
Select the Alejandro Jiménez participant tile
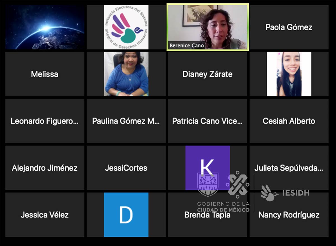pos(45,168)
